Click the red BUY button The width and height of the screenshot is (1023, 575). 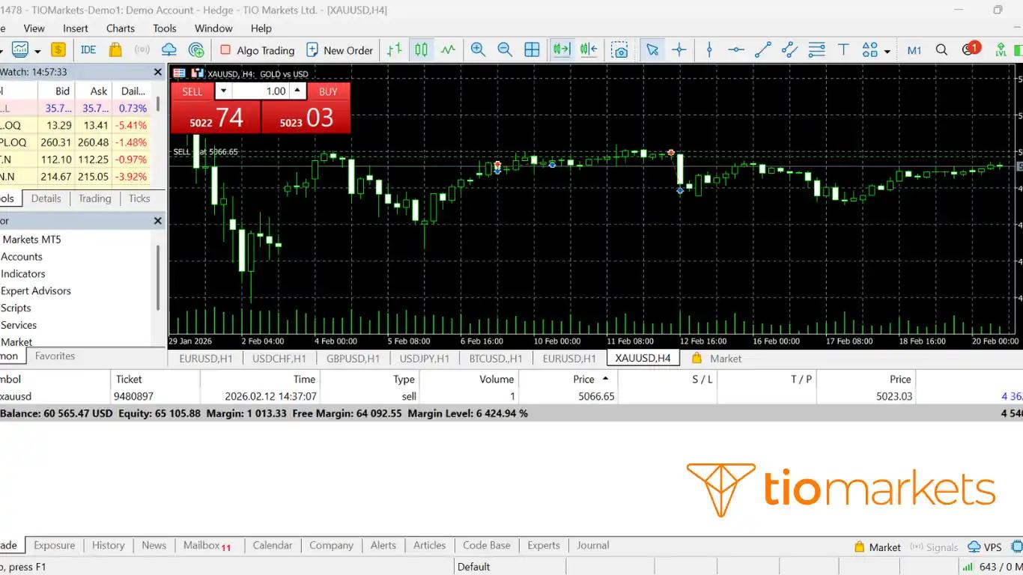click(328, 91)
